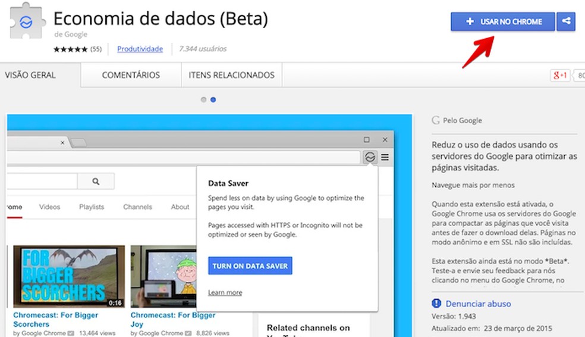Click the close window X in screenshot

[x=385, y=139]
